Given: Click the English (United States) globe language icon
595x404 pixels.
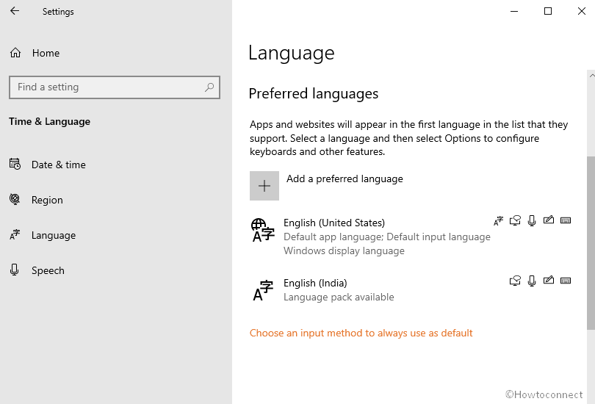Looking at the screenshot, I should 262,230.
